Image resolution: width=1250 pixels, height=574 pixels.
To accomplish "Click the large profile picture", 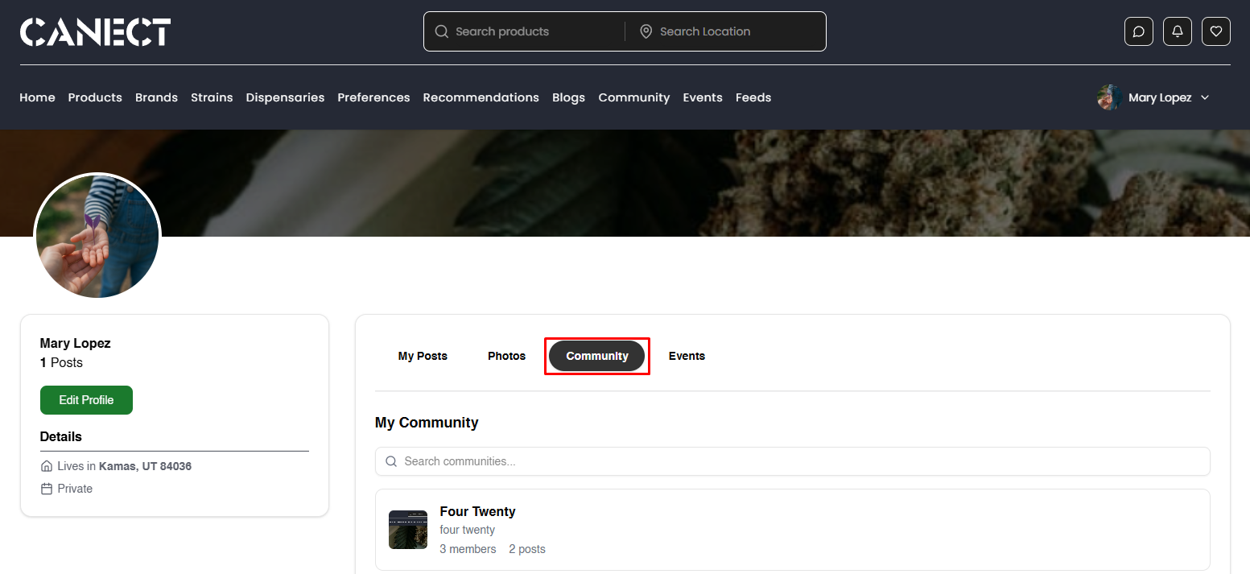I will tap(97, 237).
